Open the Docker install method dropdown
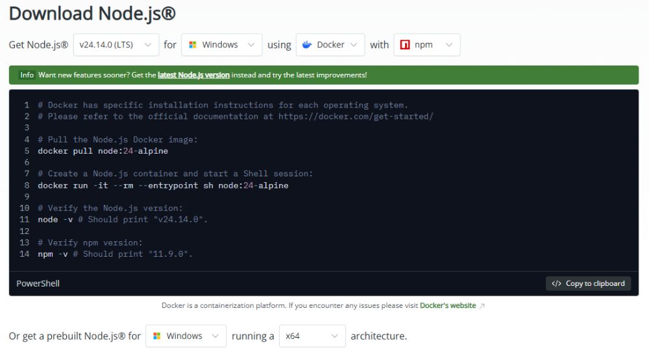Image resolution: width=649 pixels, height=352 pixels. coord(330,45)
